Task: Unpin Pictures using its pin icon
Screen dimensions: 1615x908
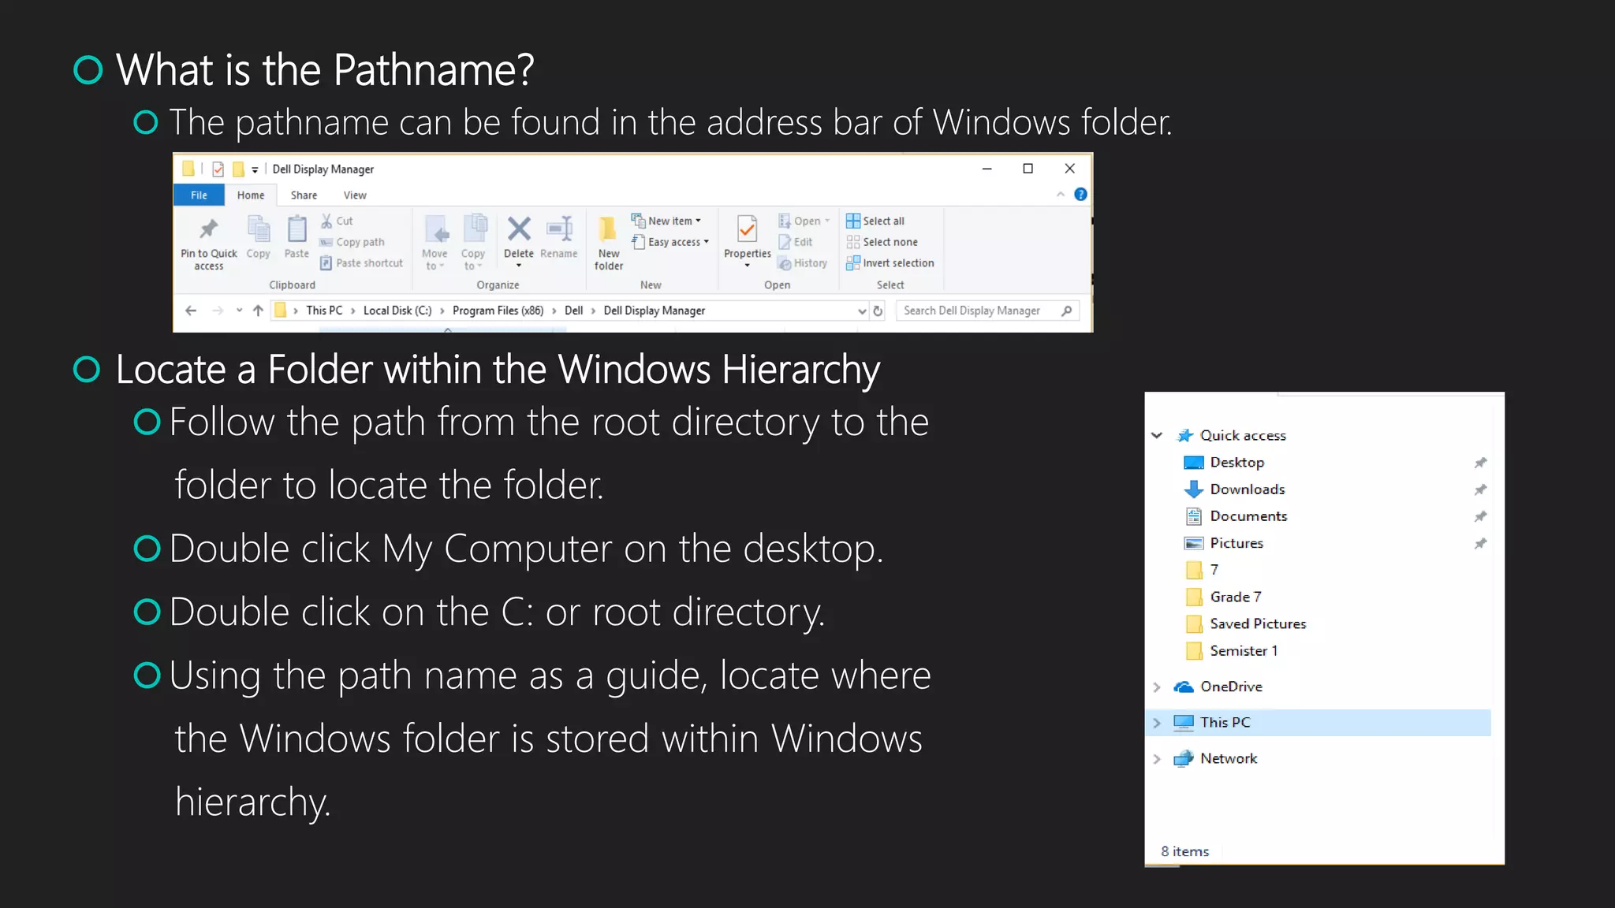Action: 1480,543
